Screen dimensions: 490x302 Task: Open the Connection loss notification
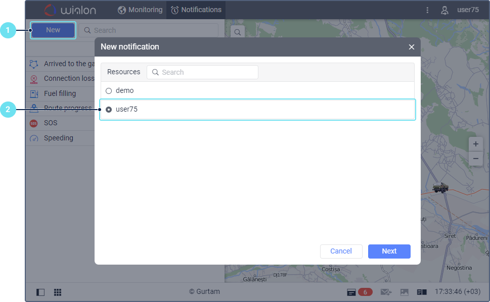69,78
